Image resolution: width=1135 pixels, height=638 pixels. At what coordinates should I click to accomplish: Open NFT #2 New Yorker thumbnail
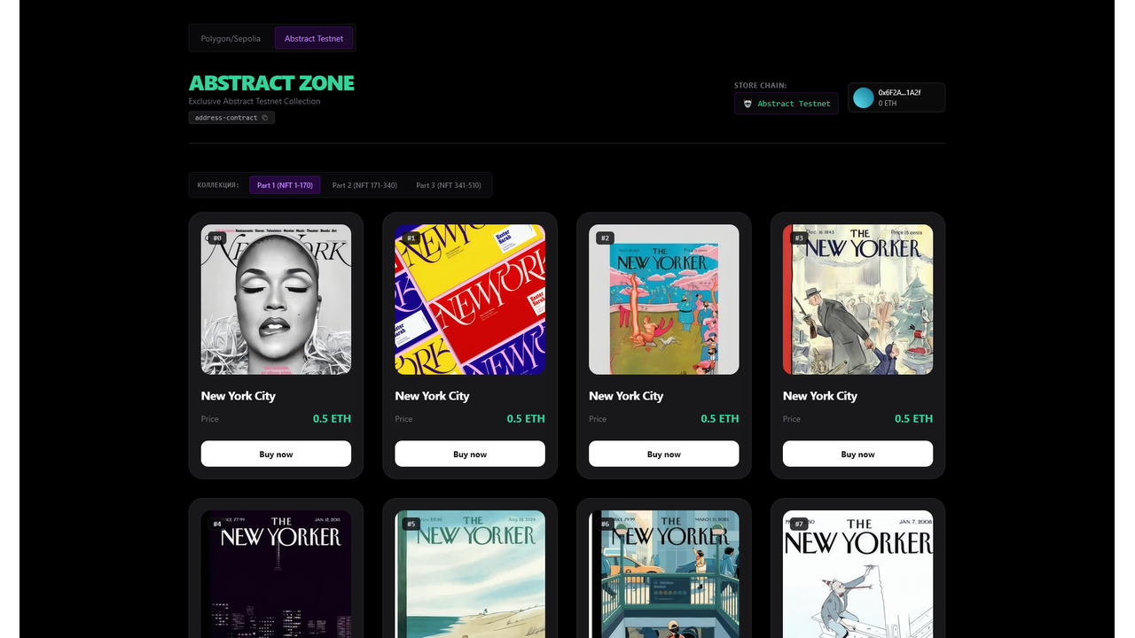[x=664, y=300]
